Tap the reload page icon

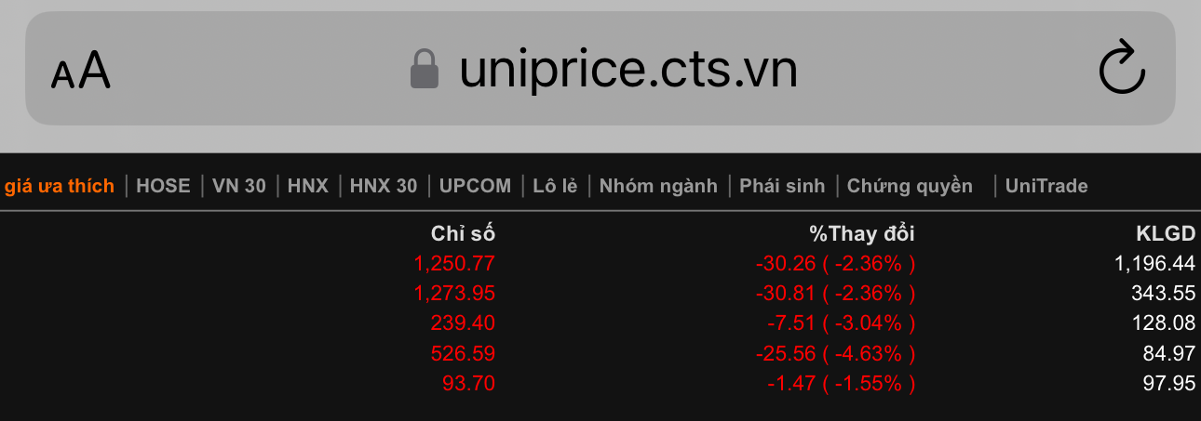[1122, 68]
